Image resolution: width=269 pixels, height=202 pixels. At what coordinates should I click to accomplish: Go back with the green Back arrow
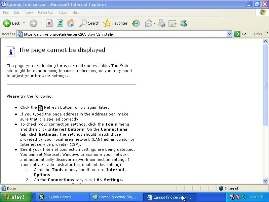click(11, 23)
